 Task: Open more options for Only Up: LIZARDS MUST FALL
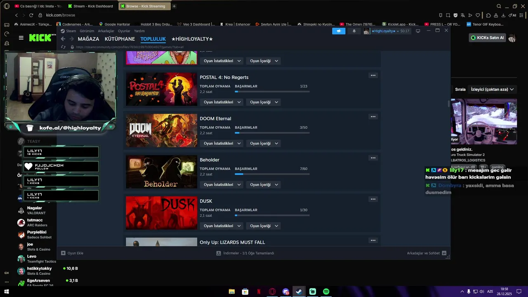[x=373, y=240]
